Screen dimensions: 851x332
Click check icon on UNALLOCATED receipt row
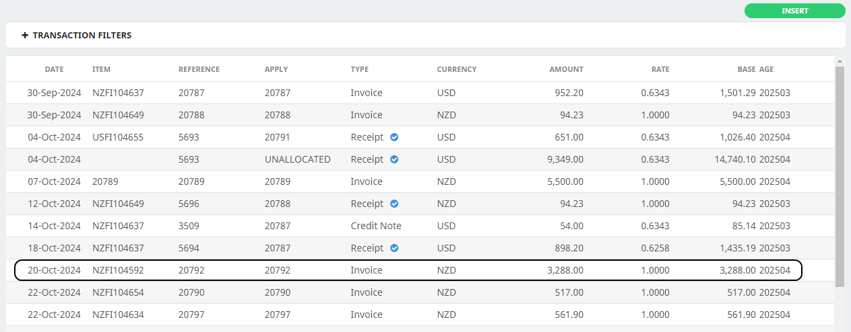coord(394,159)
